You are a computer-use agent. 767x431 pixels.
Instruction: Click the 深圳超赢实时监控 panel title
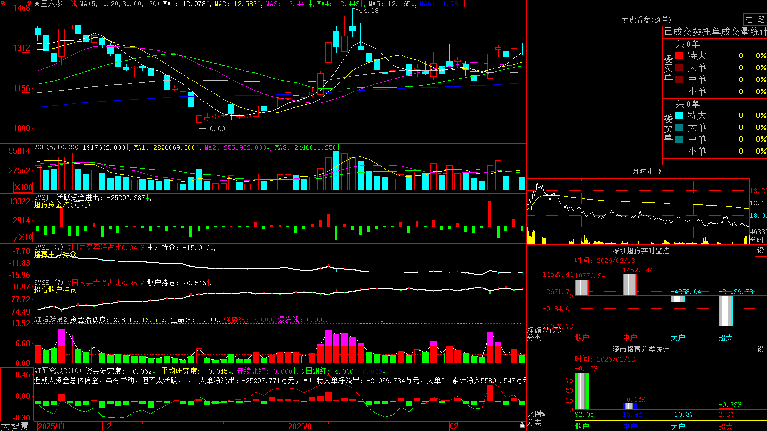point(641,250)
